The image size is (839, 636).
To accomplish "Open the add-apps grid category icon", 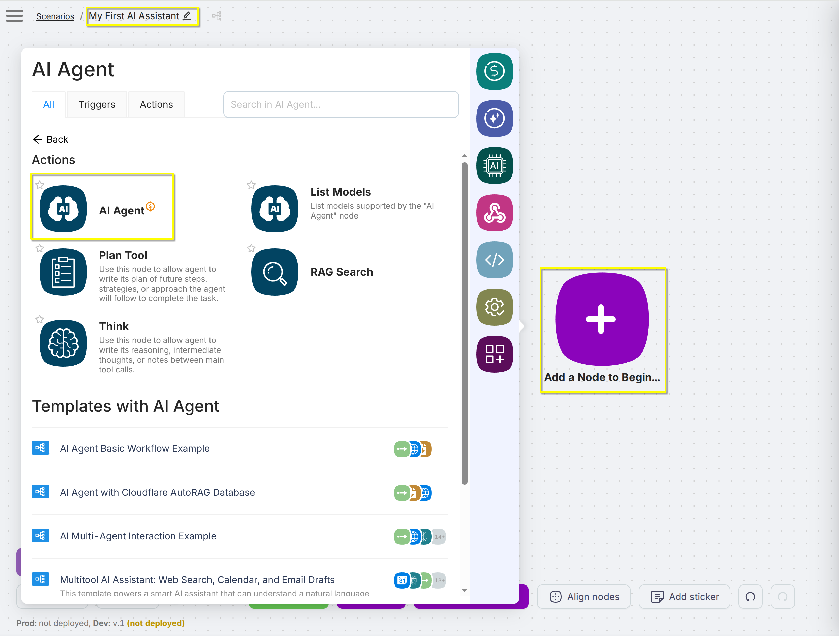I will [x=494, y=354].
